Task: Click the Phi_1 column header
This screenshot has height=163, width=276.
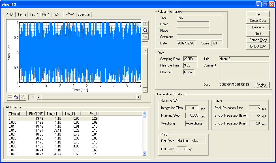Action: 90,114
